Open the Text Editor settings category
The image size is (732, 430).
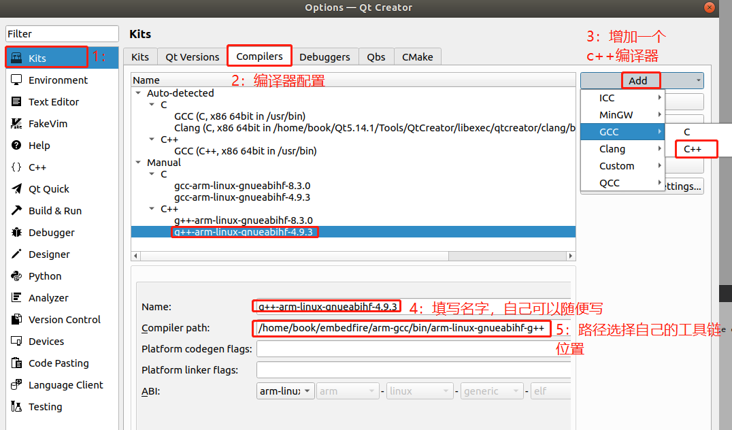click(x=62, y=102)
